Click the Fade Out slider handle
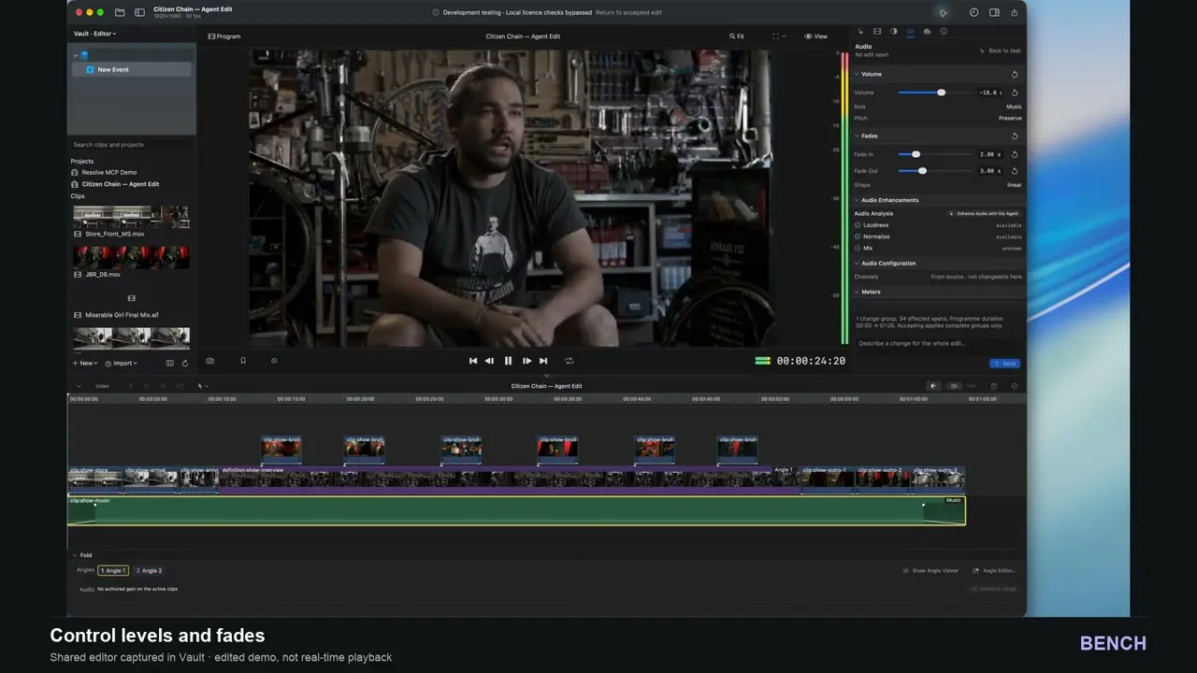 (922, 171)
